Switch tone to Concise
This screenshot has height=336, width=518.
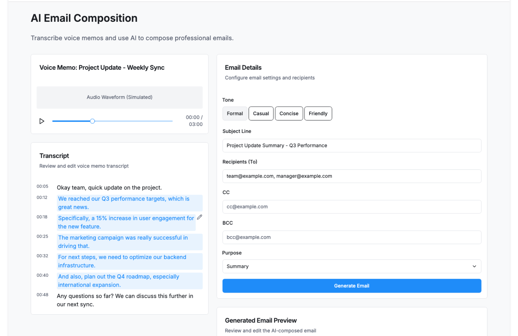pos(289,114)
